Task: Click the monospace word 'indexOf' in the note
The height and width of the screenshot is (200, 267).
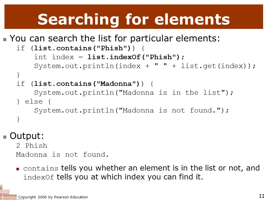Action: point(39,177)
